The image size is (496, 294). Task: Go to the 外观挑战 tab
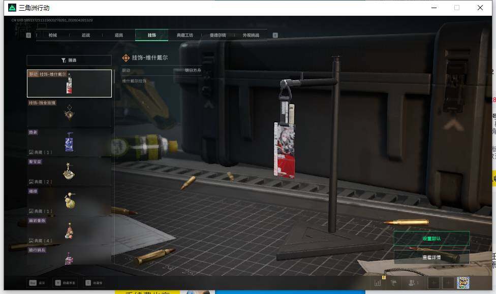point(251,35)
